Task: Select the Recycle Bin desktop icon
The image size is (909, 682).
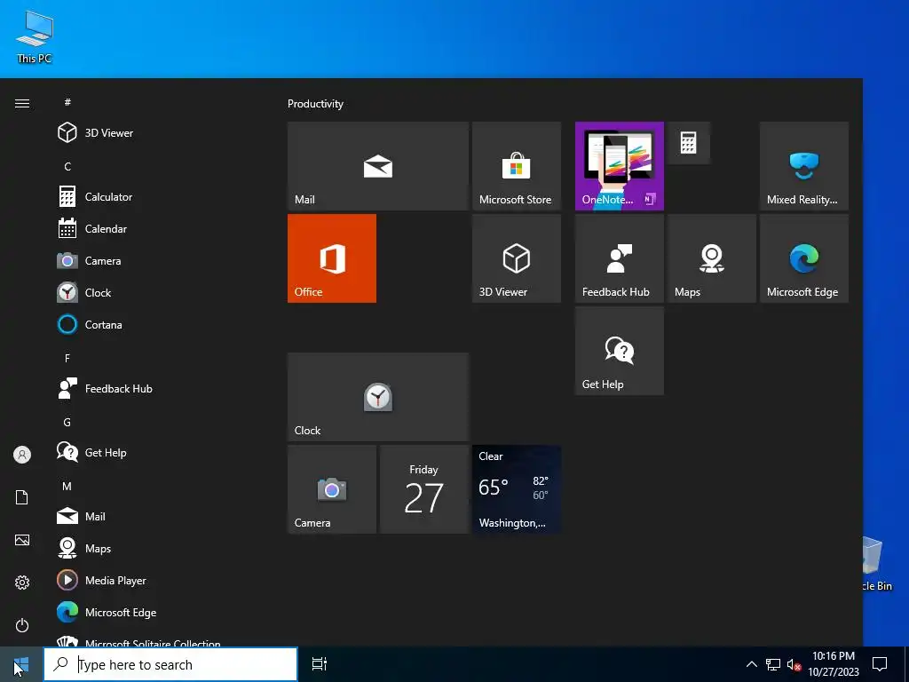Action: 875,562
